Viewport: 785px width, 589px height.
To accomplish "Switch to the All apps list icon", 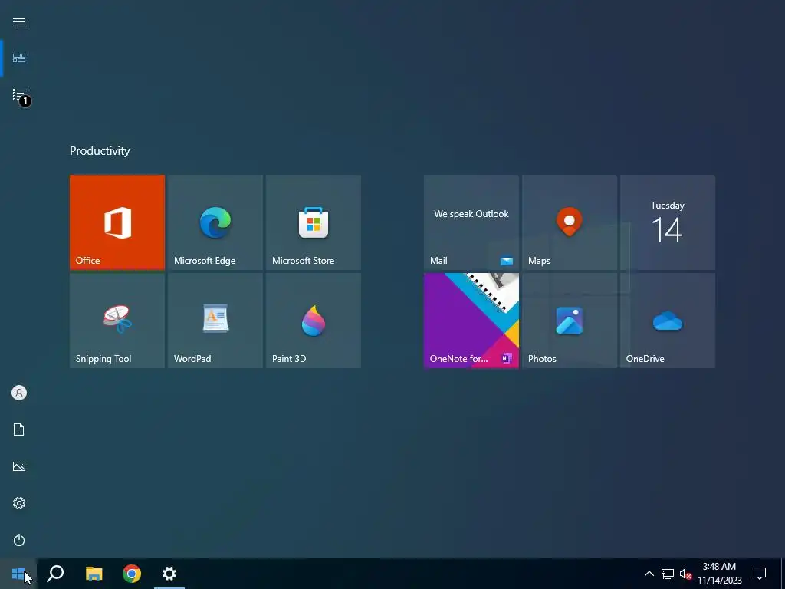I will coord(19,95).
